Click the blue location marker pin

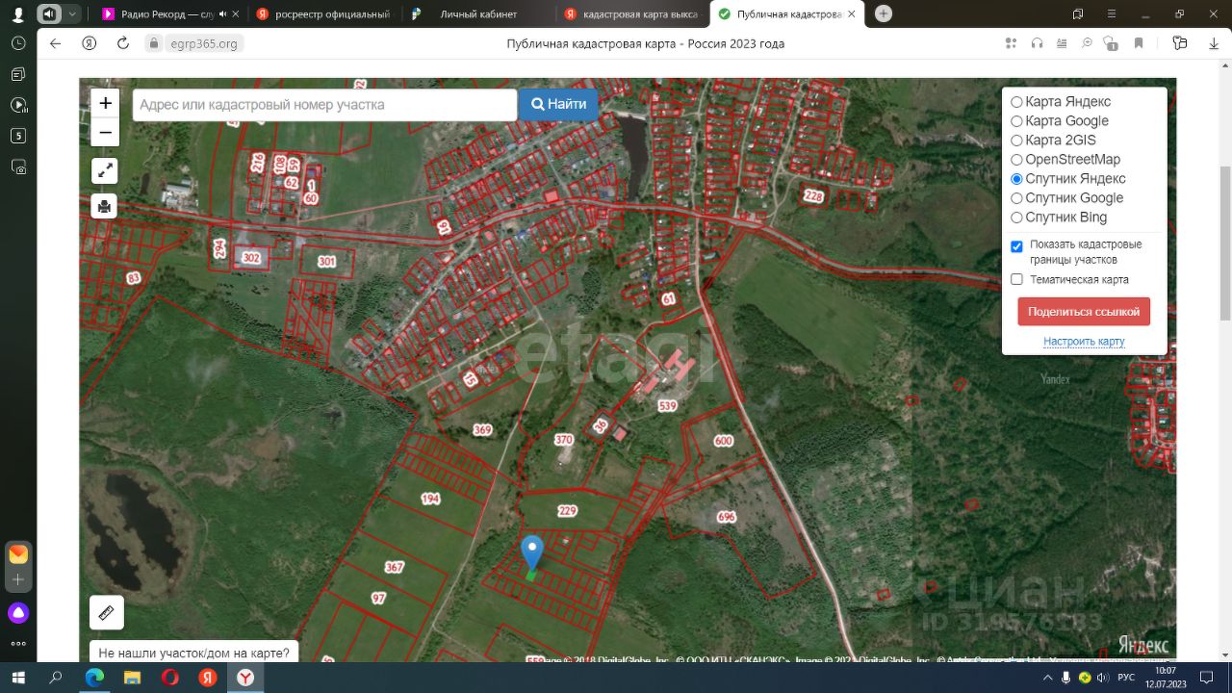(532, 553)
